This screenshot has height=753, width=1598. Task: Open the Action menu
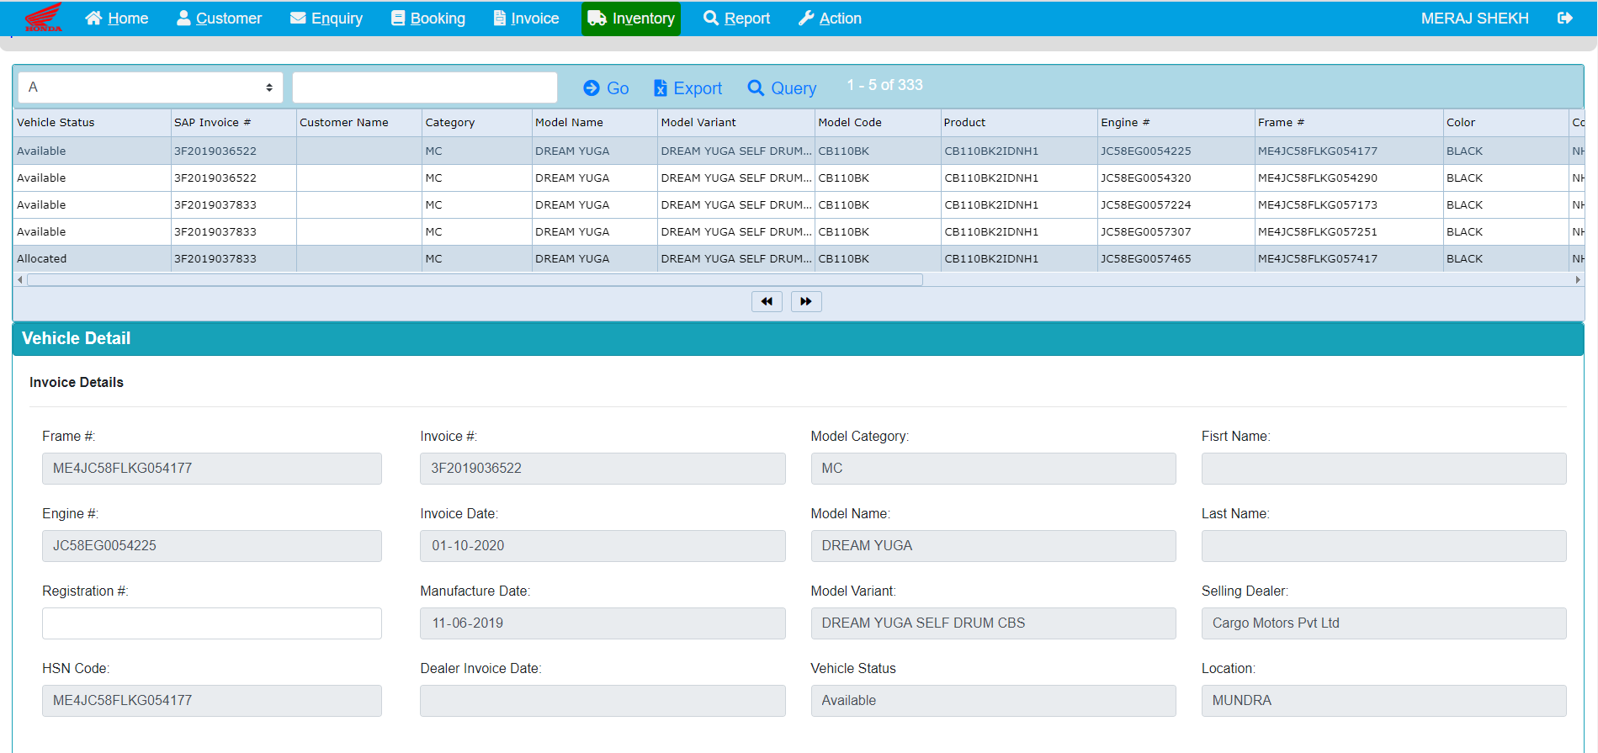tap(830, 19)
